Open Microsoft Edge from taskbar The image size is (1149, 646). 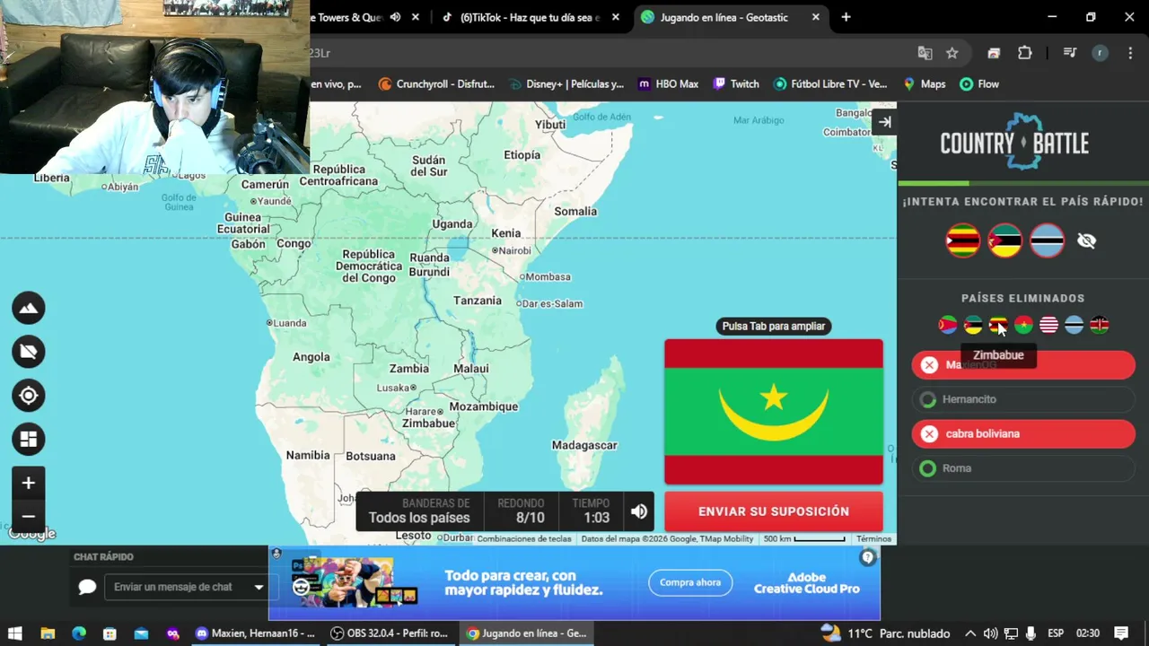pyautogui.click(x=79, y=633)
